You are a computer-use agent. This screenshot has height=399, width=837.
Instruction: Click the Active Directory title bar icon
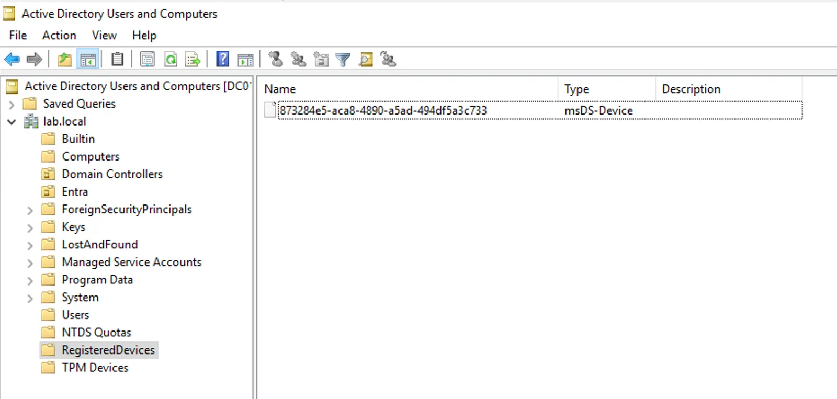coord(9,14)
